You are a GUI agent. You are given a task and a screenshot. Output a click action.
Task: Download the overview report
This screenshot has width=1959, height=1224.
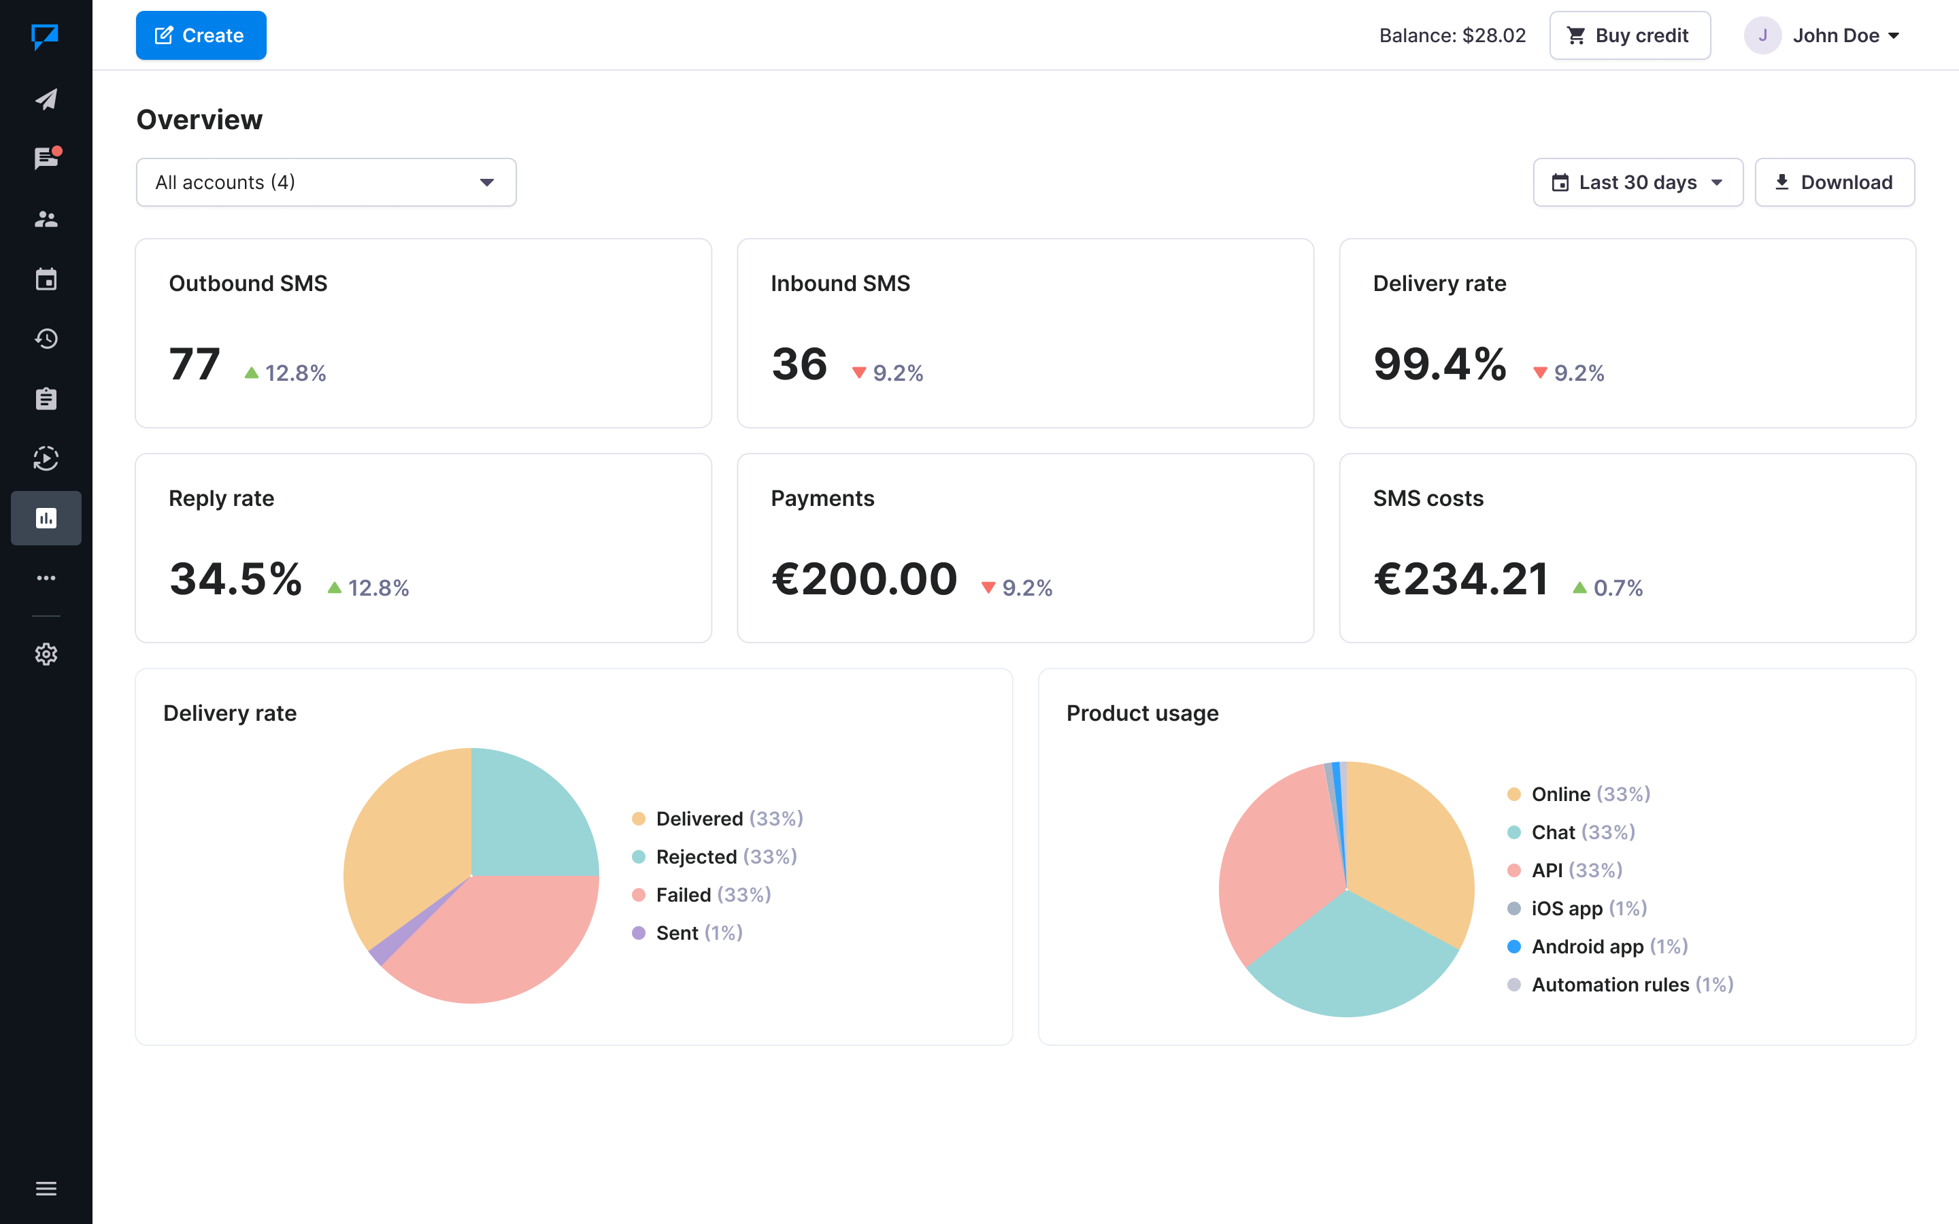click(1834, 182)
